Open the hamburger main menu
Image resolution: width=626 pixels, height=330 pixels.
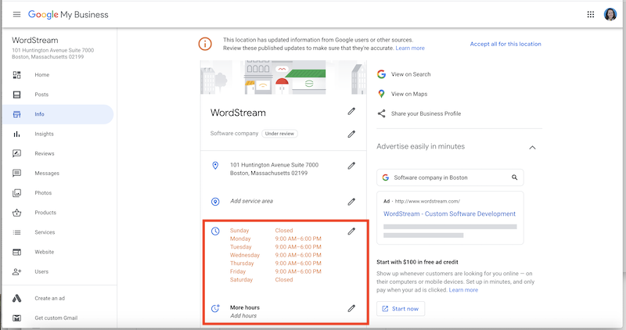click(x=16, y=14)
